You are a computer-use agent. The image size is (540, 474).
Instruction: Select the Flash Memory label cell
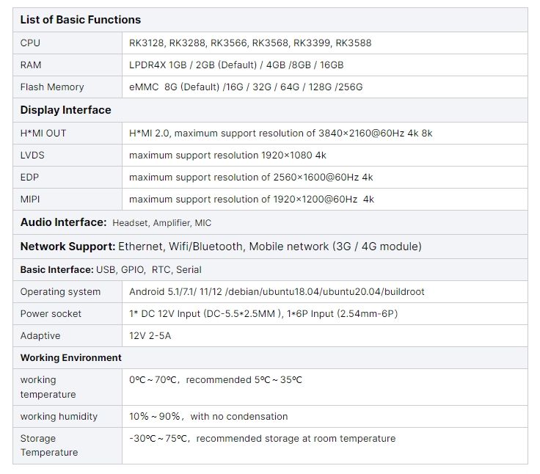coord(52,87)
